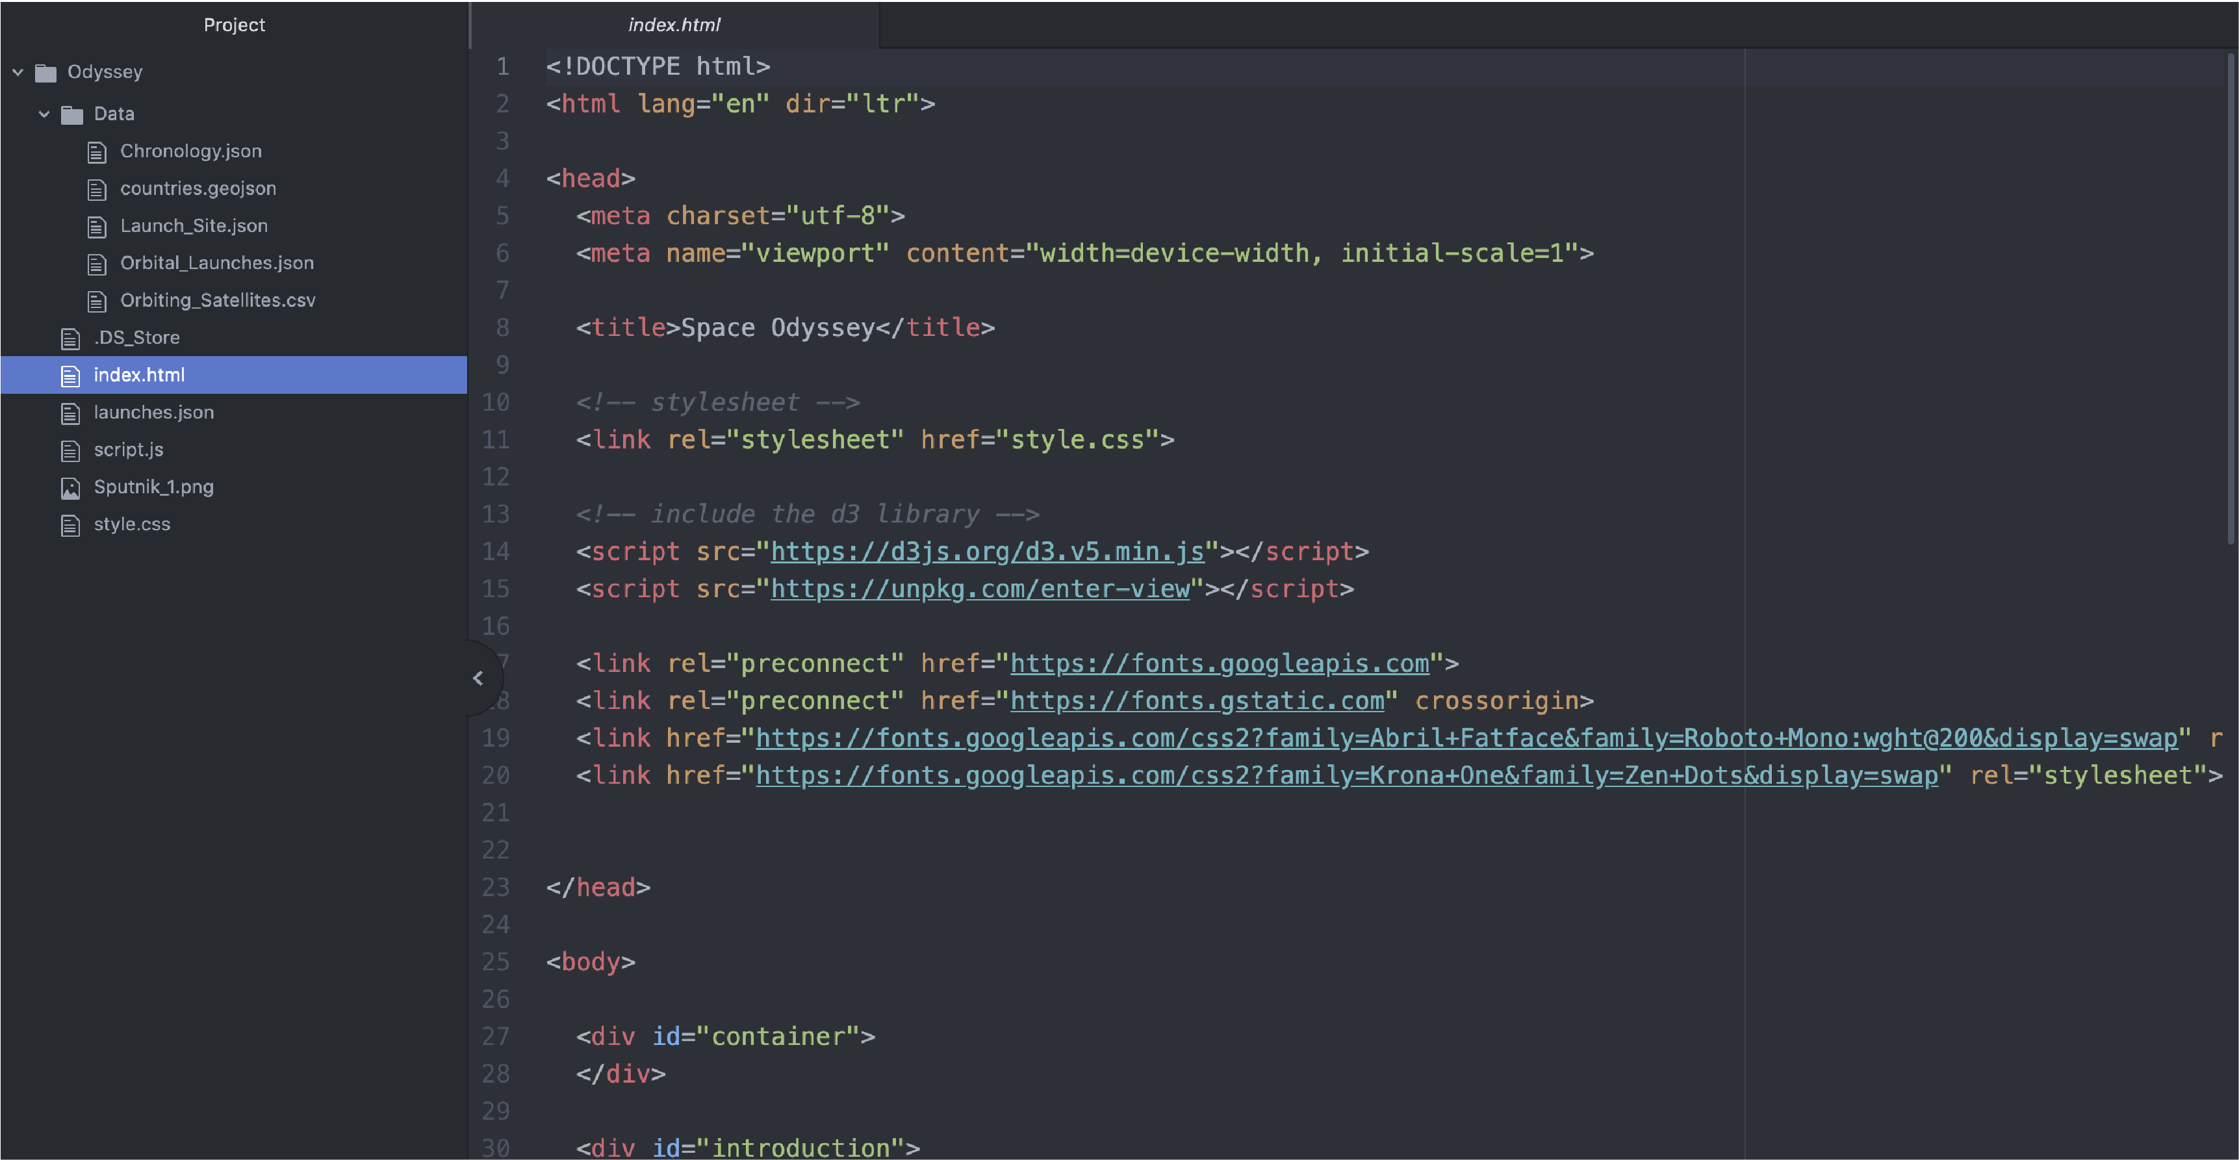Click the Orbiting_Satellites.csv file icon

tap(97, 302)
